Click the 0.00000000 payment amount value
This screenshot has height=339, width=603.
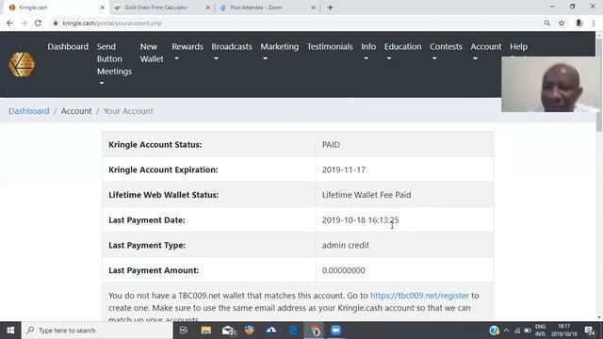click(343, 270)
